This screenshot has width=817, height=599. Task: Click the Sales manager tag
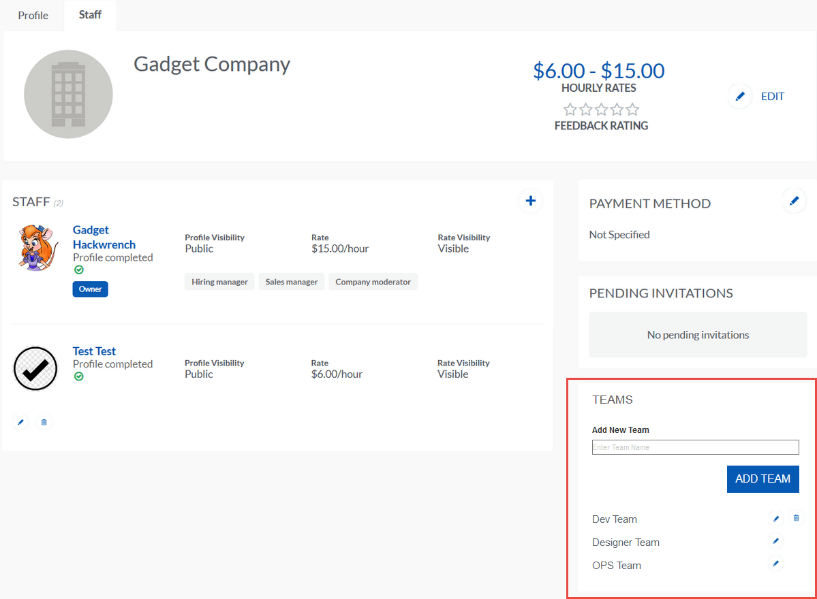tap(291, 282)
